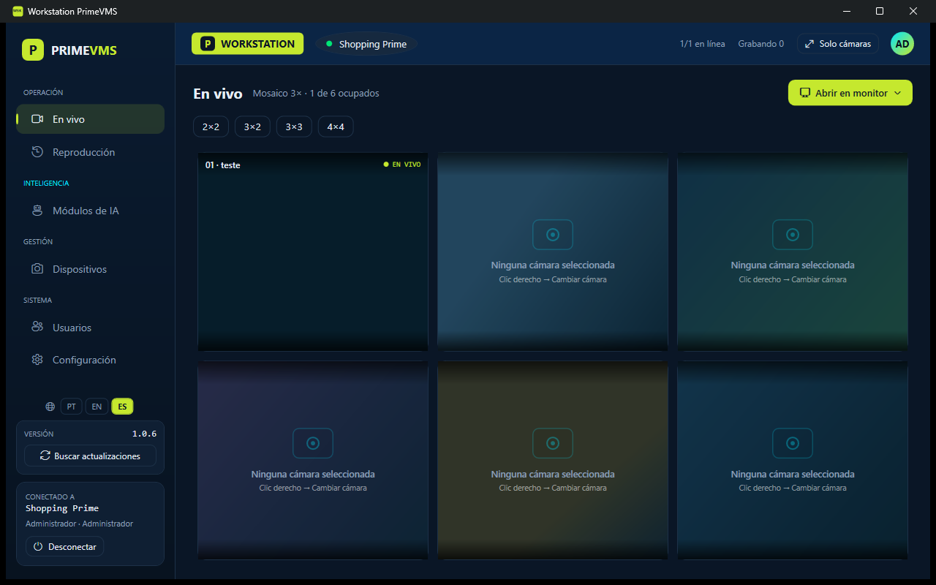Screen dimensions: 936x585
Task: Click the globe language icon
Action: 50,407
